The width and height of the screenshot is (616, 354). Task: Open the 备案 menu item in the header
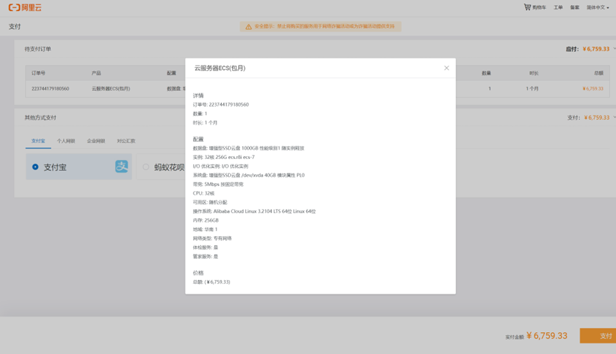574,8
